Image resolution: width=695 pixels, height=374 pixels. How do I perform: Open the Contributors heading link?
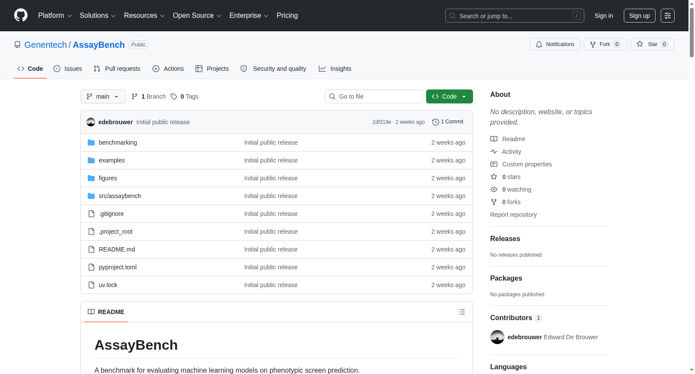click(516, 318)
